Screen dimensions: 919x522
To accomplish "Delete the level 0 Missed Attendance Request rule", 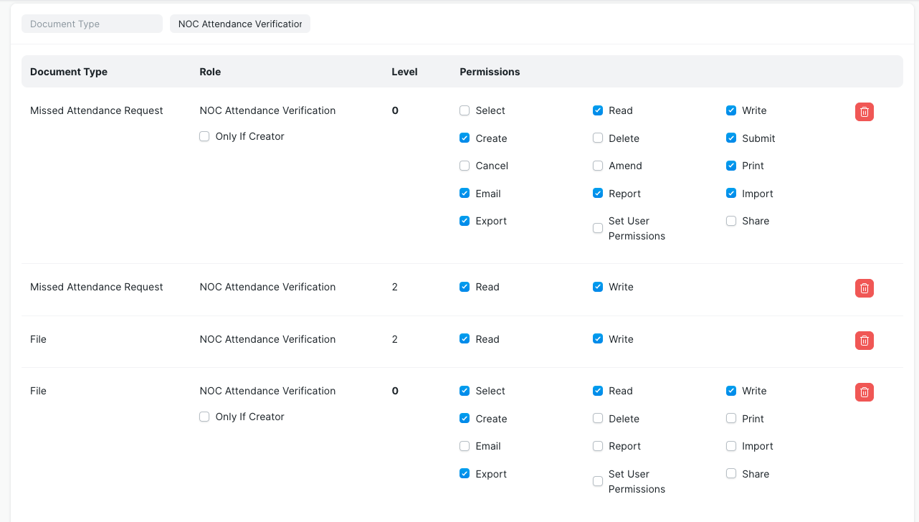I will tap(864, 112).
